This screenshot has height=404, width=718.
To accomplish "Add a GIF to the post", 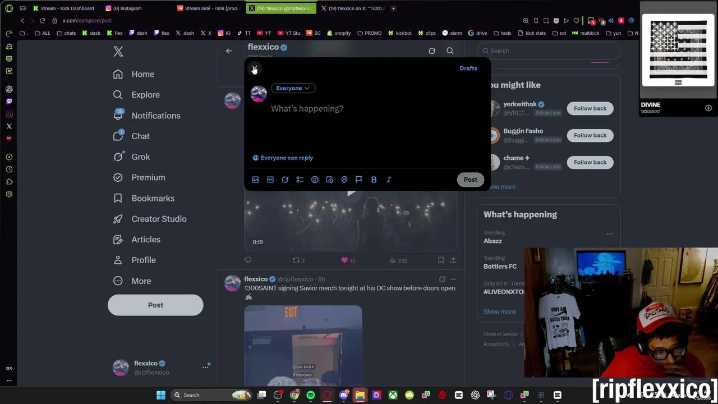I will tap(270, 180).
